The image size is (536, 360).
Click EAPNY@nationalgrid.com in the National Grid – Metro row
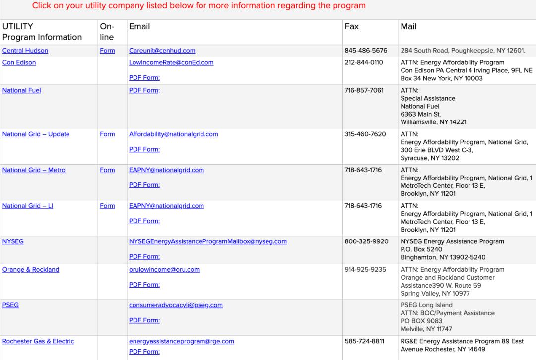click(x=166, y=170)
